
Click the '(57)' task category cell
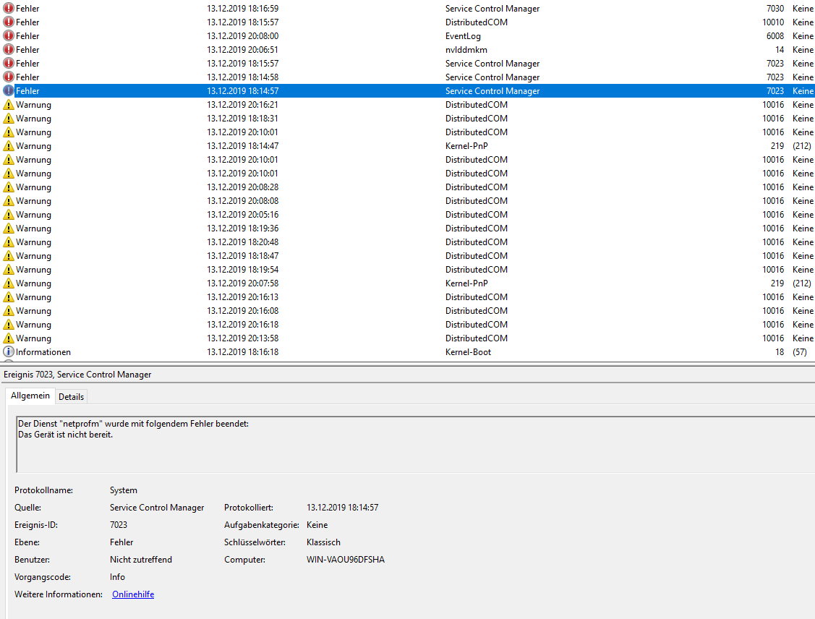click(800, 352)
